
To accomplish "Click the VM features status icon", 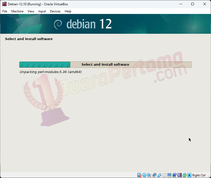I will tap(179, 175).
